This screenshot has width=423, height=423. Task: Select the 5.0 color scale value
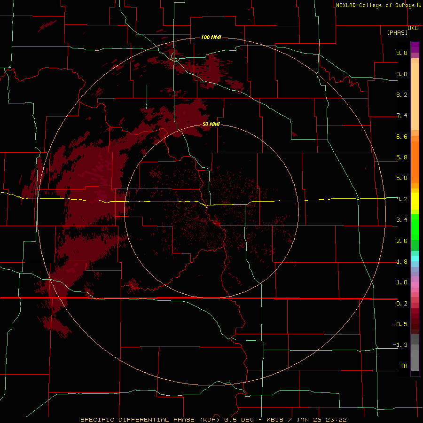pyautogui.click(x=402, y=178)
